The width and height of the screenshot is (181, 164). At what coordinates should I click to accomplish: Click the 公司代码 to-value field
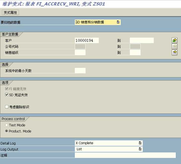click(135, 47)
